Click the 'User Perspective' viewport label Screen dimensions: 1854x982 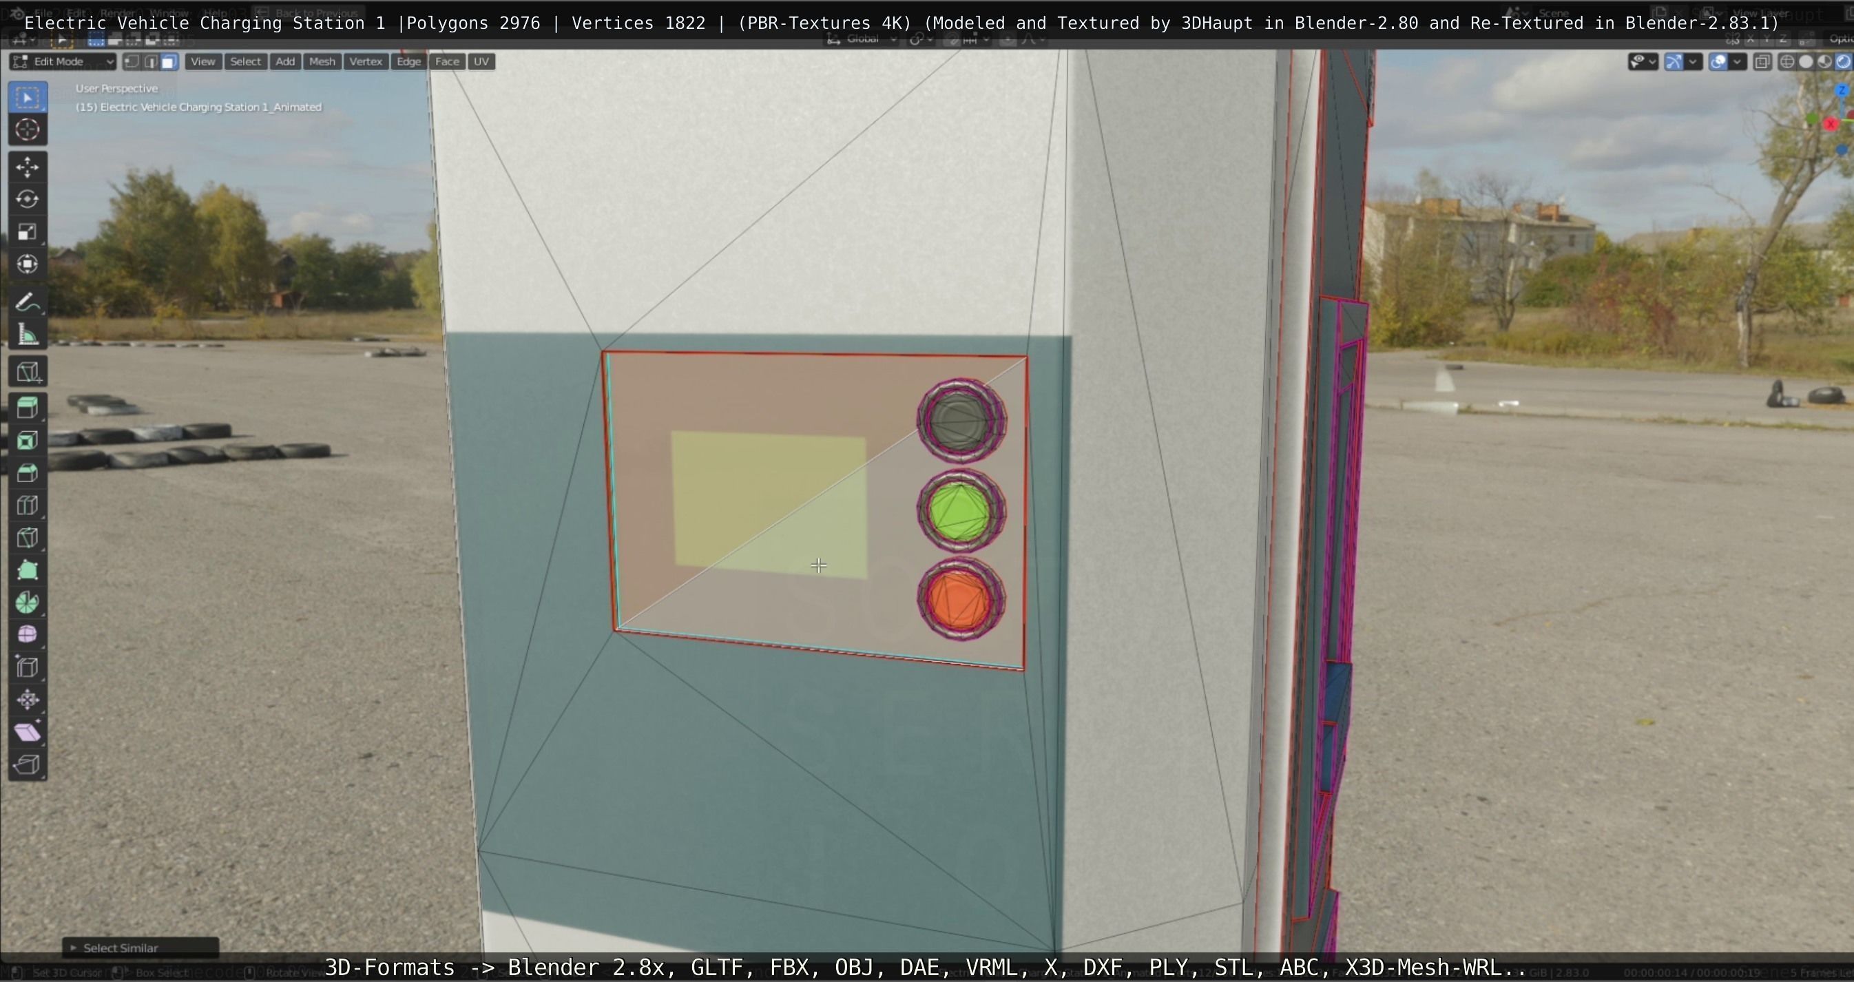116,88
